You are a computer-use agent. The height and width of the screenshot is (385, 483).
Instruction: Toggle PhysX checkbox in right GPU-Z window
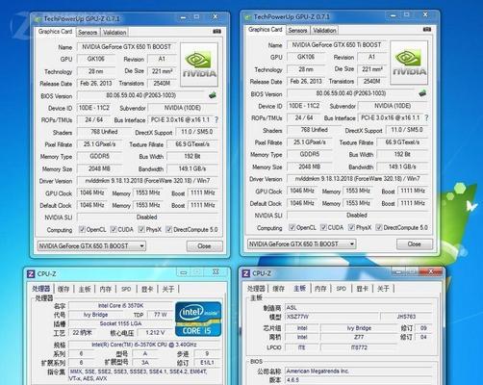pos(351,227)
